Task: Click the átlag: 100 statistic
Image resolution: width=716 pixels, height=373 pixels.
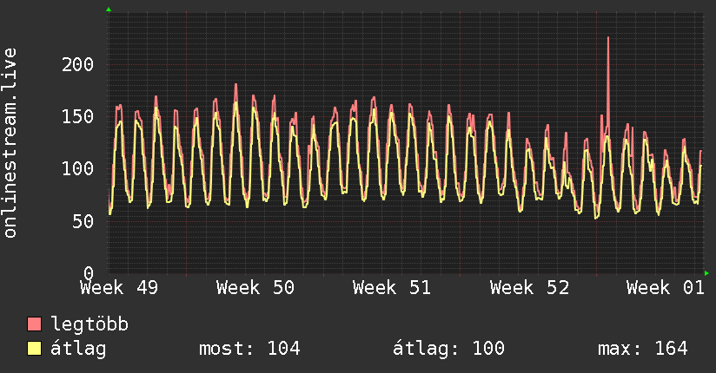Action: click(448, 349)
